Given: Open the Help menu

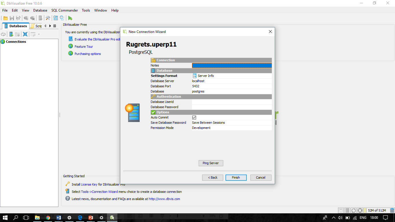Looking at the screenshot, I should tap(115, 10).
